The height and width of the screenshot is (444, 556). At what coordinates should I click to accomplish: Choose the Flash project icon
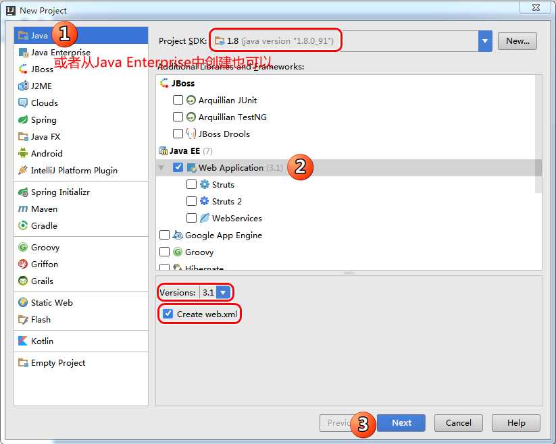coord(23,320)
